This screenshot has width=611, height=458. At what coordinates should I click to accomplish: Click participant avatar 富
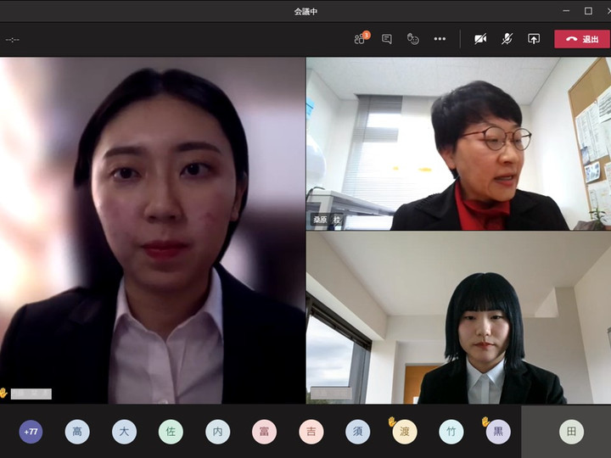pos(264,432)
